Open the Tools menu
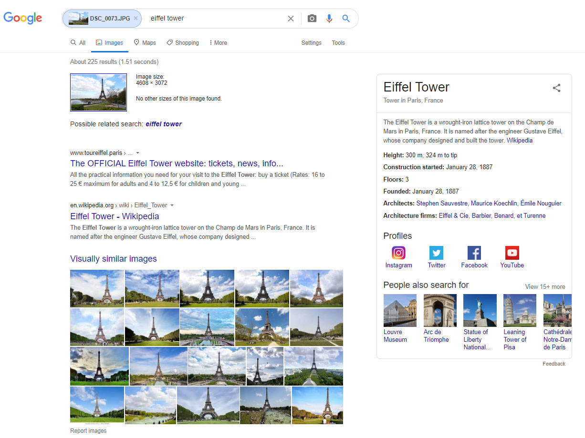 pos(338,43)
